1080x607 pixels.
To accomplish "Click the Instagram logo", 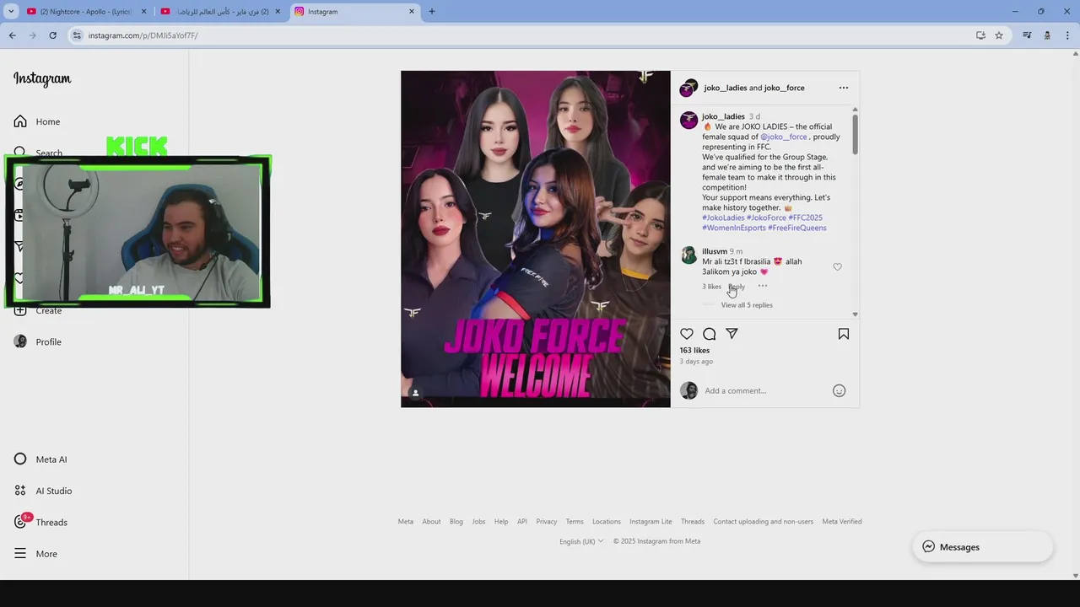I will pyautogui.click(x=42, y=79).
